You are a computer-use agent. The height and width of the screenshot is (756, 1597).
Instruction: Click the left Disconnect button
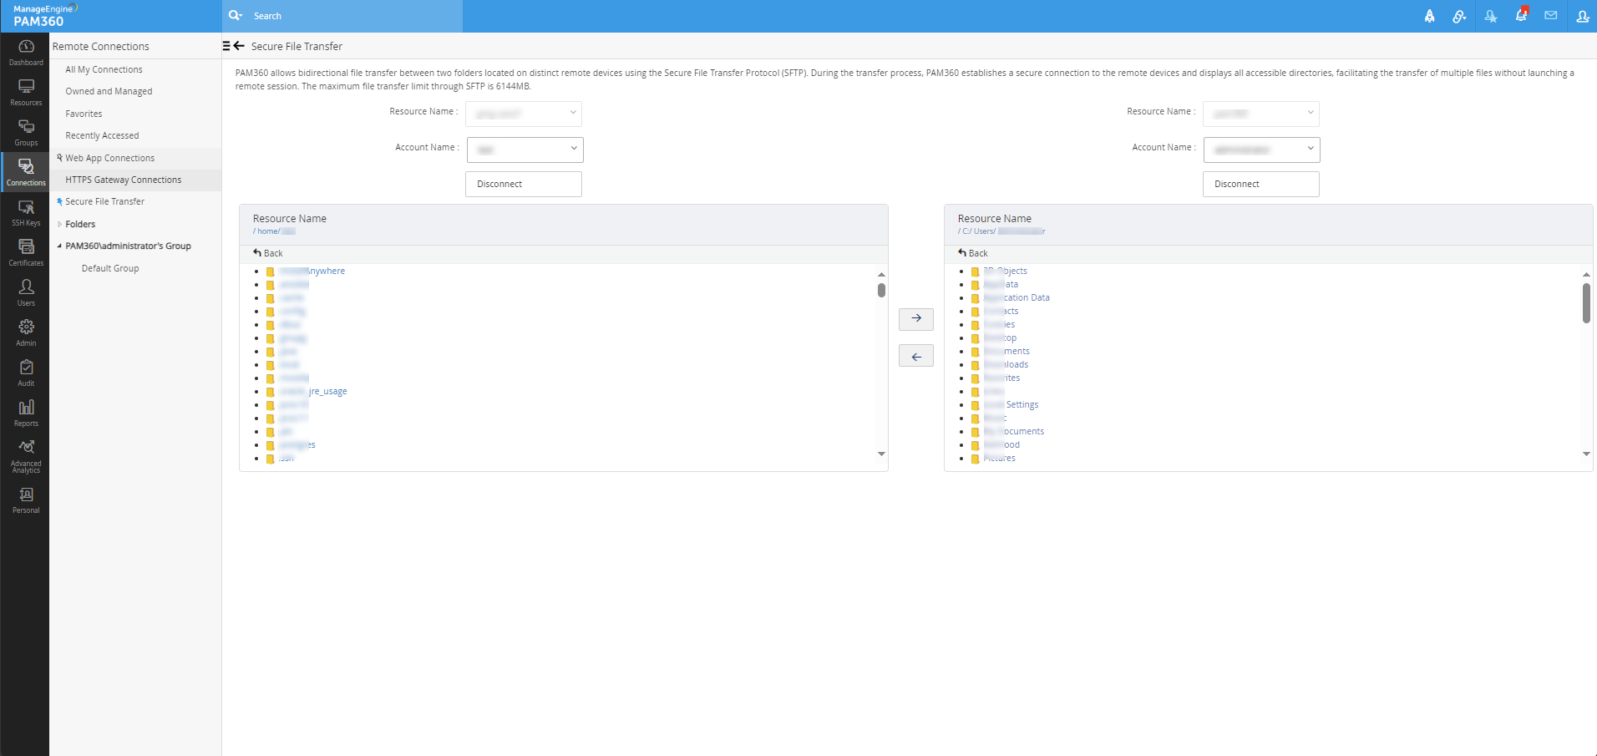(x=523, y=184)
